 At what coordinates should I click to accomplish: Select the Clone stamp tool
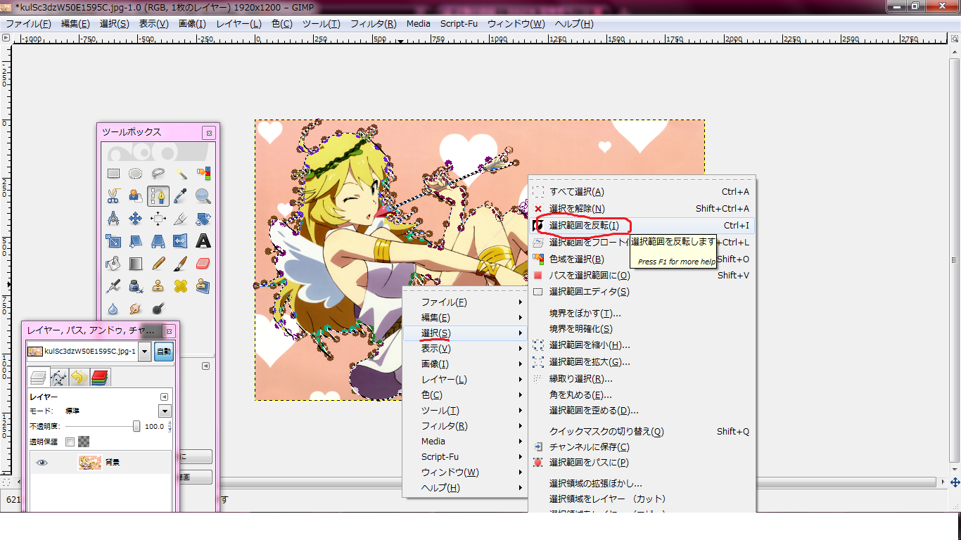[158, 286]
